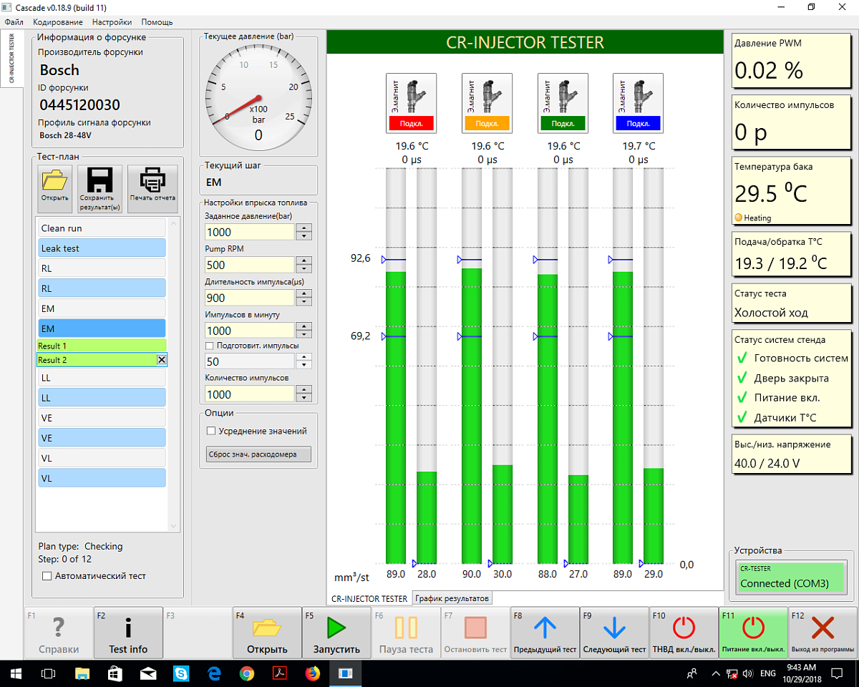
Task: Select fourth injector with blue label
Action: 639,103
